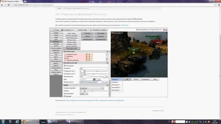
Task: Click into the Название text field
Action: point(94,68)
